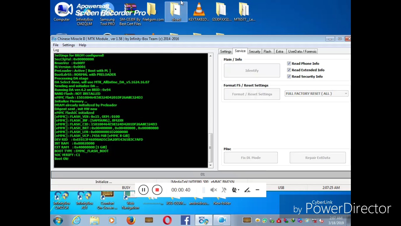
Task: Open the G530FXXS1 folder on the desktop
Action: pyautogui.click(x=222, y=13)
